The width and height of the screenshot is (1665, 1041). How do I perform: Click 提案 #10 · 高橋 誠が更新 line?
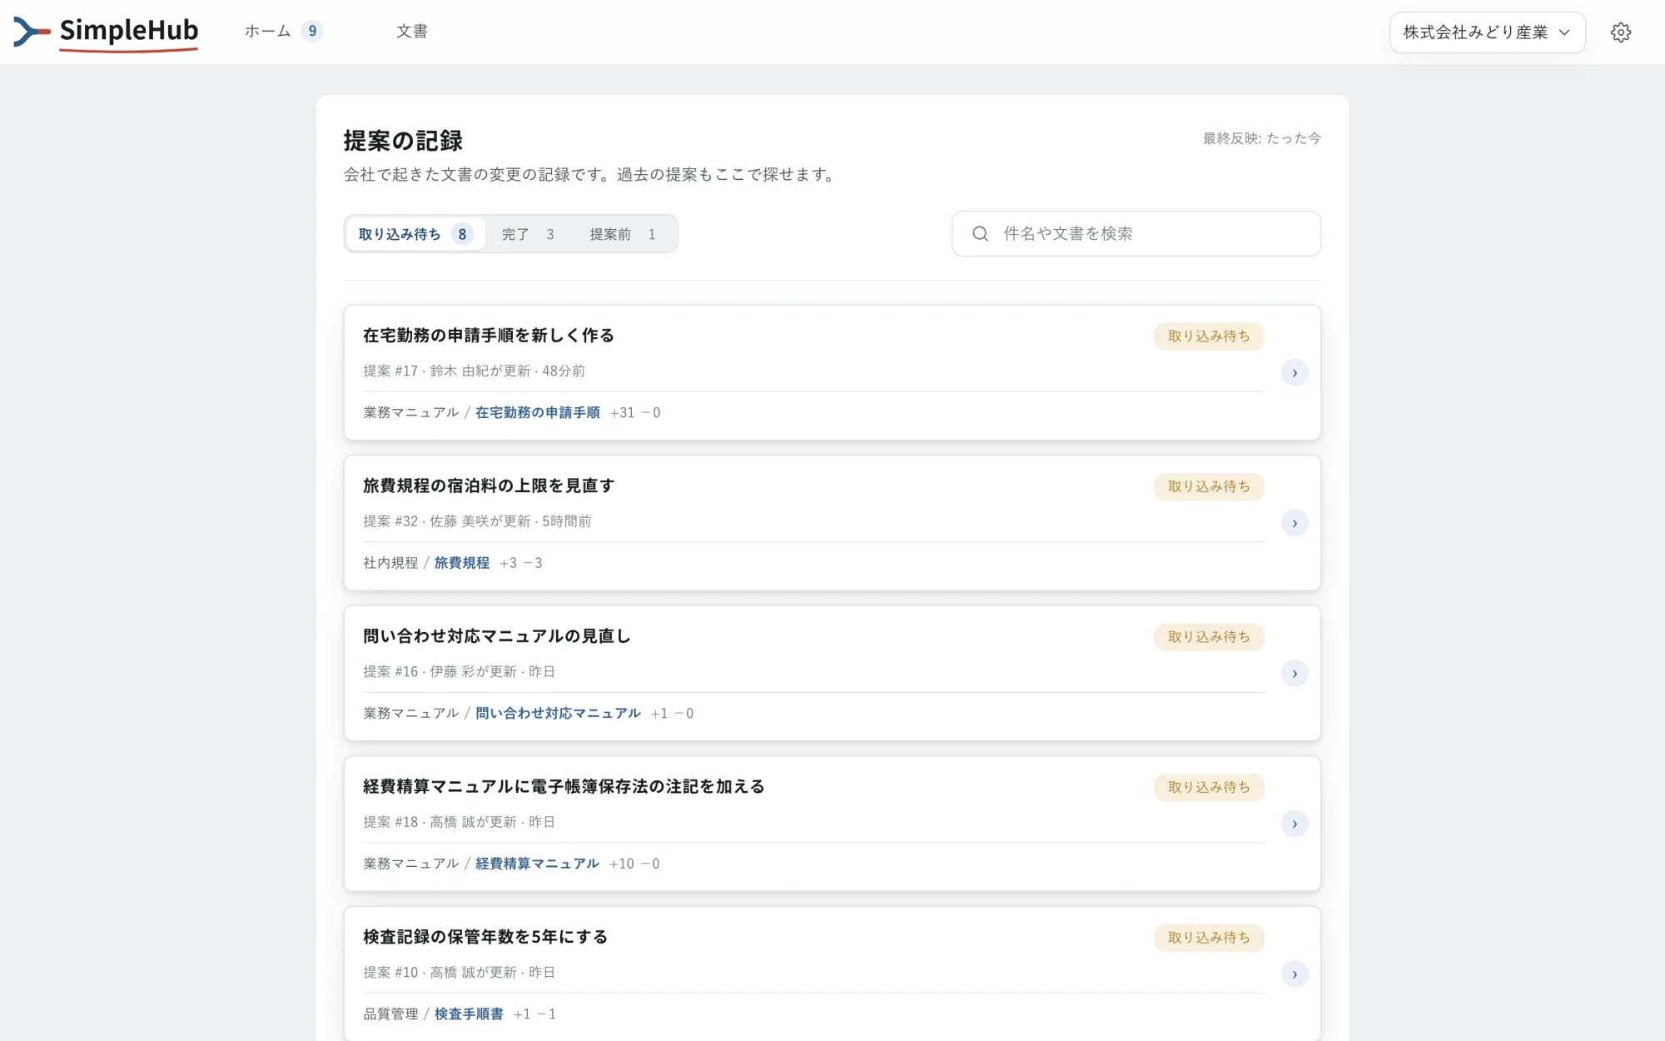(x=459, y=973)
